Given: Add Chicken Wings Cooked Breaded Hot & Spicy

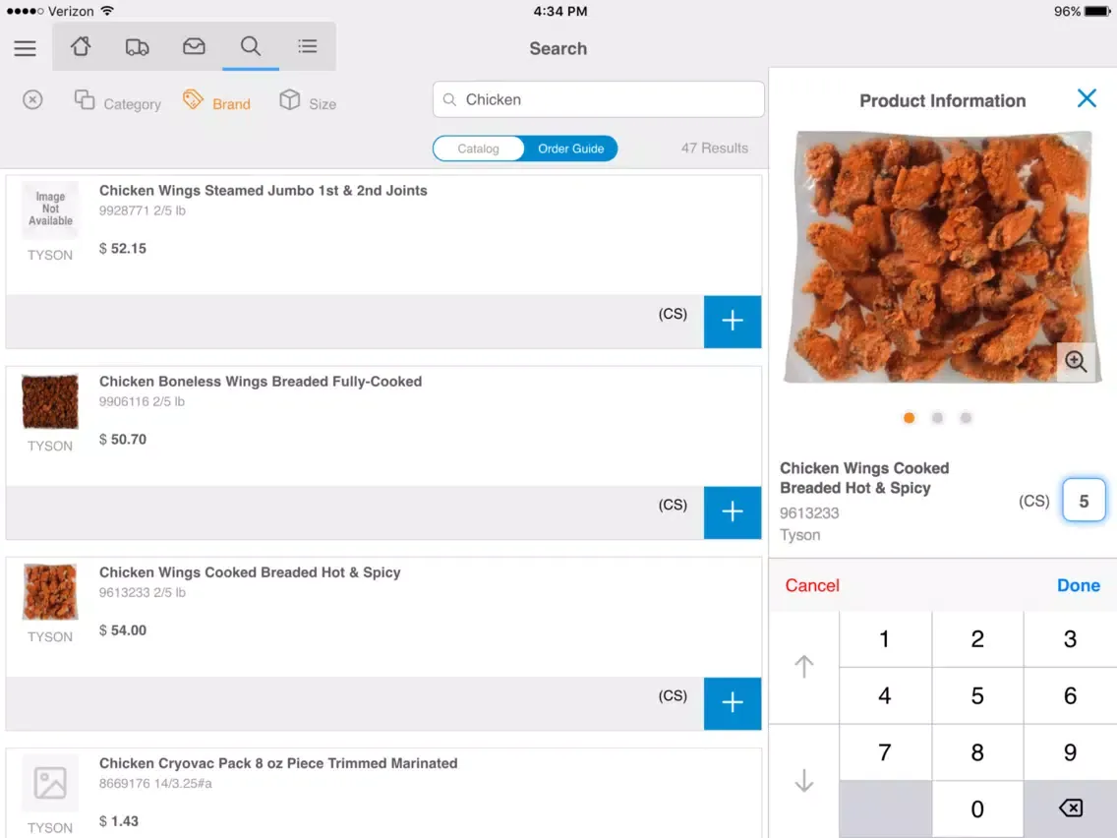Looking at the screenshot, I should click(x=733, y=703).
